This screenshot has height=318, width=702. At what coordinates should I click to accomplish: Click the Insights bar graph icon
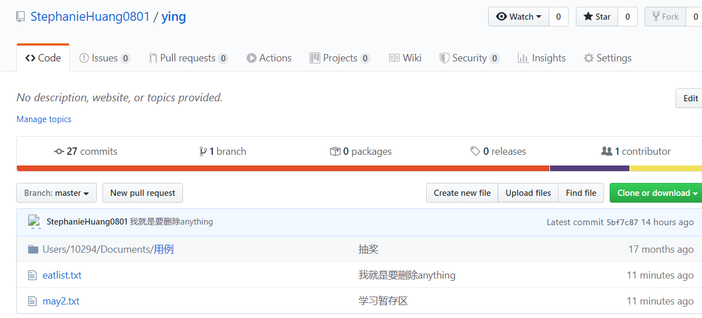point(523,58)
